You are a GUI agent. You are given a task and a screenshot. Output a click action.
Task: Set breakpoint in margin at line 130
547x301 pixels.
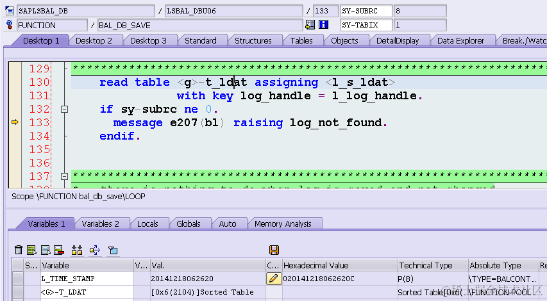(x=15, y=82)
